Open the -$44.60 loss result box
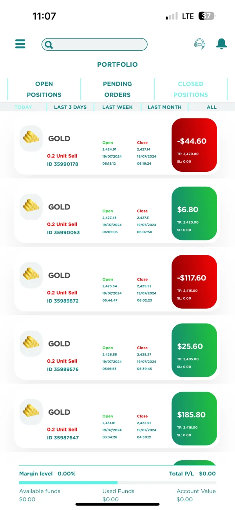235x510 pixels. point(194,145)
